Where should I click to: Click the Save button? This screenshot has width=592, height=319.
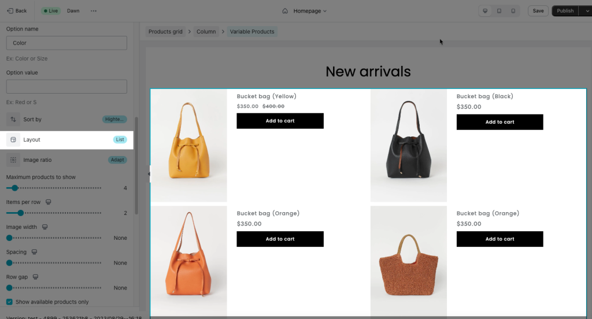point(538,11)
